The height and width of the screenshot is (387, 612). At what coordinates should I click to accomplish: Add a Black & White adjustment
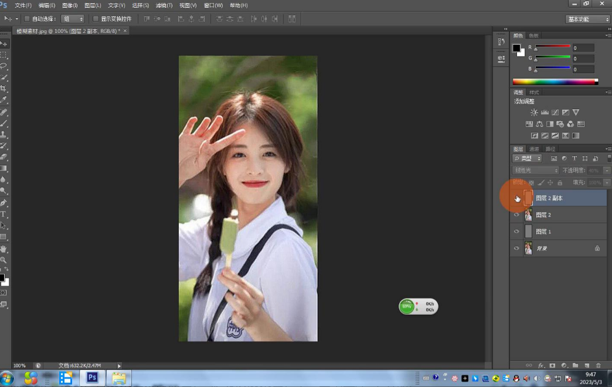point(550,124)
